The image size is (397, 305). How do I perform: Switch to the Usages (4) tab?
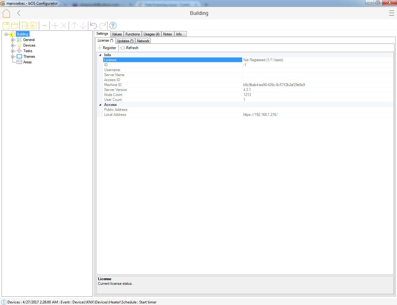point(151,34)
